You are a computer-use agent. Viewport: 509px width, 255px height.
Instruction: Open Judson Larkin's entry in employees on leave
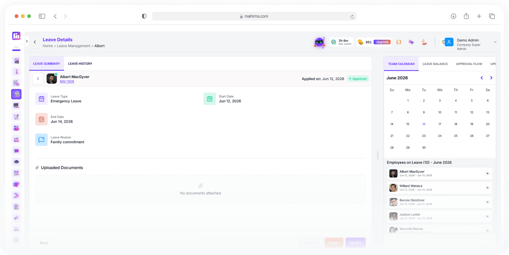pyautogui.click(x=440, y=216)
